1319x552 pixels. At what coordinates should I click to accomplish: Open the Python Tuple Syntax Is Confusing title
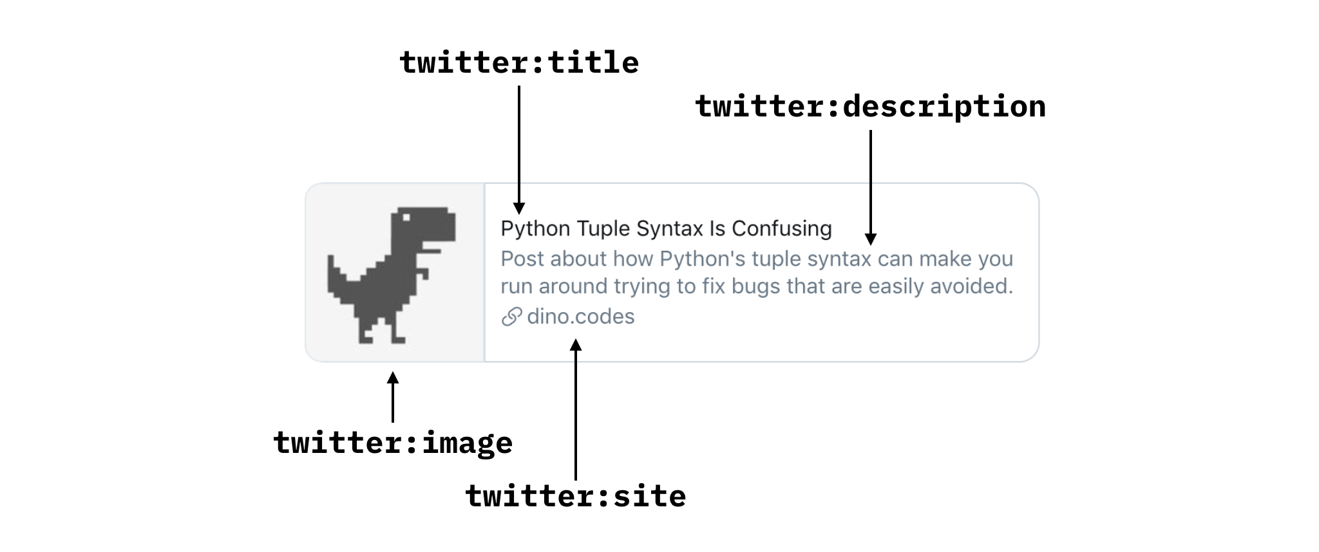(666, 228)
